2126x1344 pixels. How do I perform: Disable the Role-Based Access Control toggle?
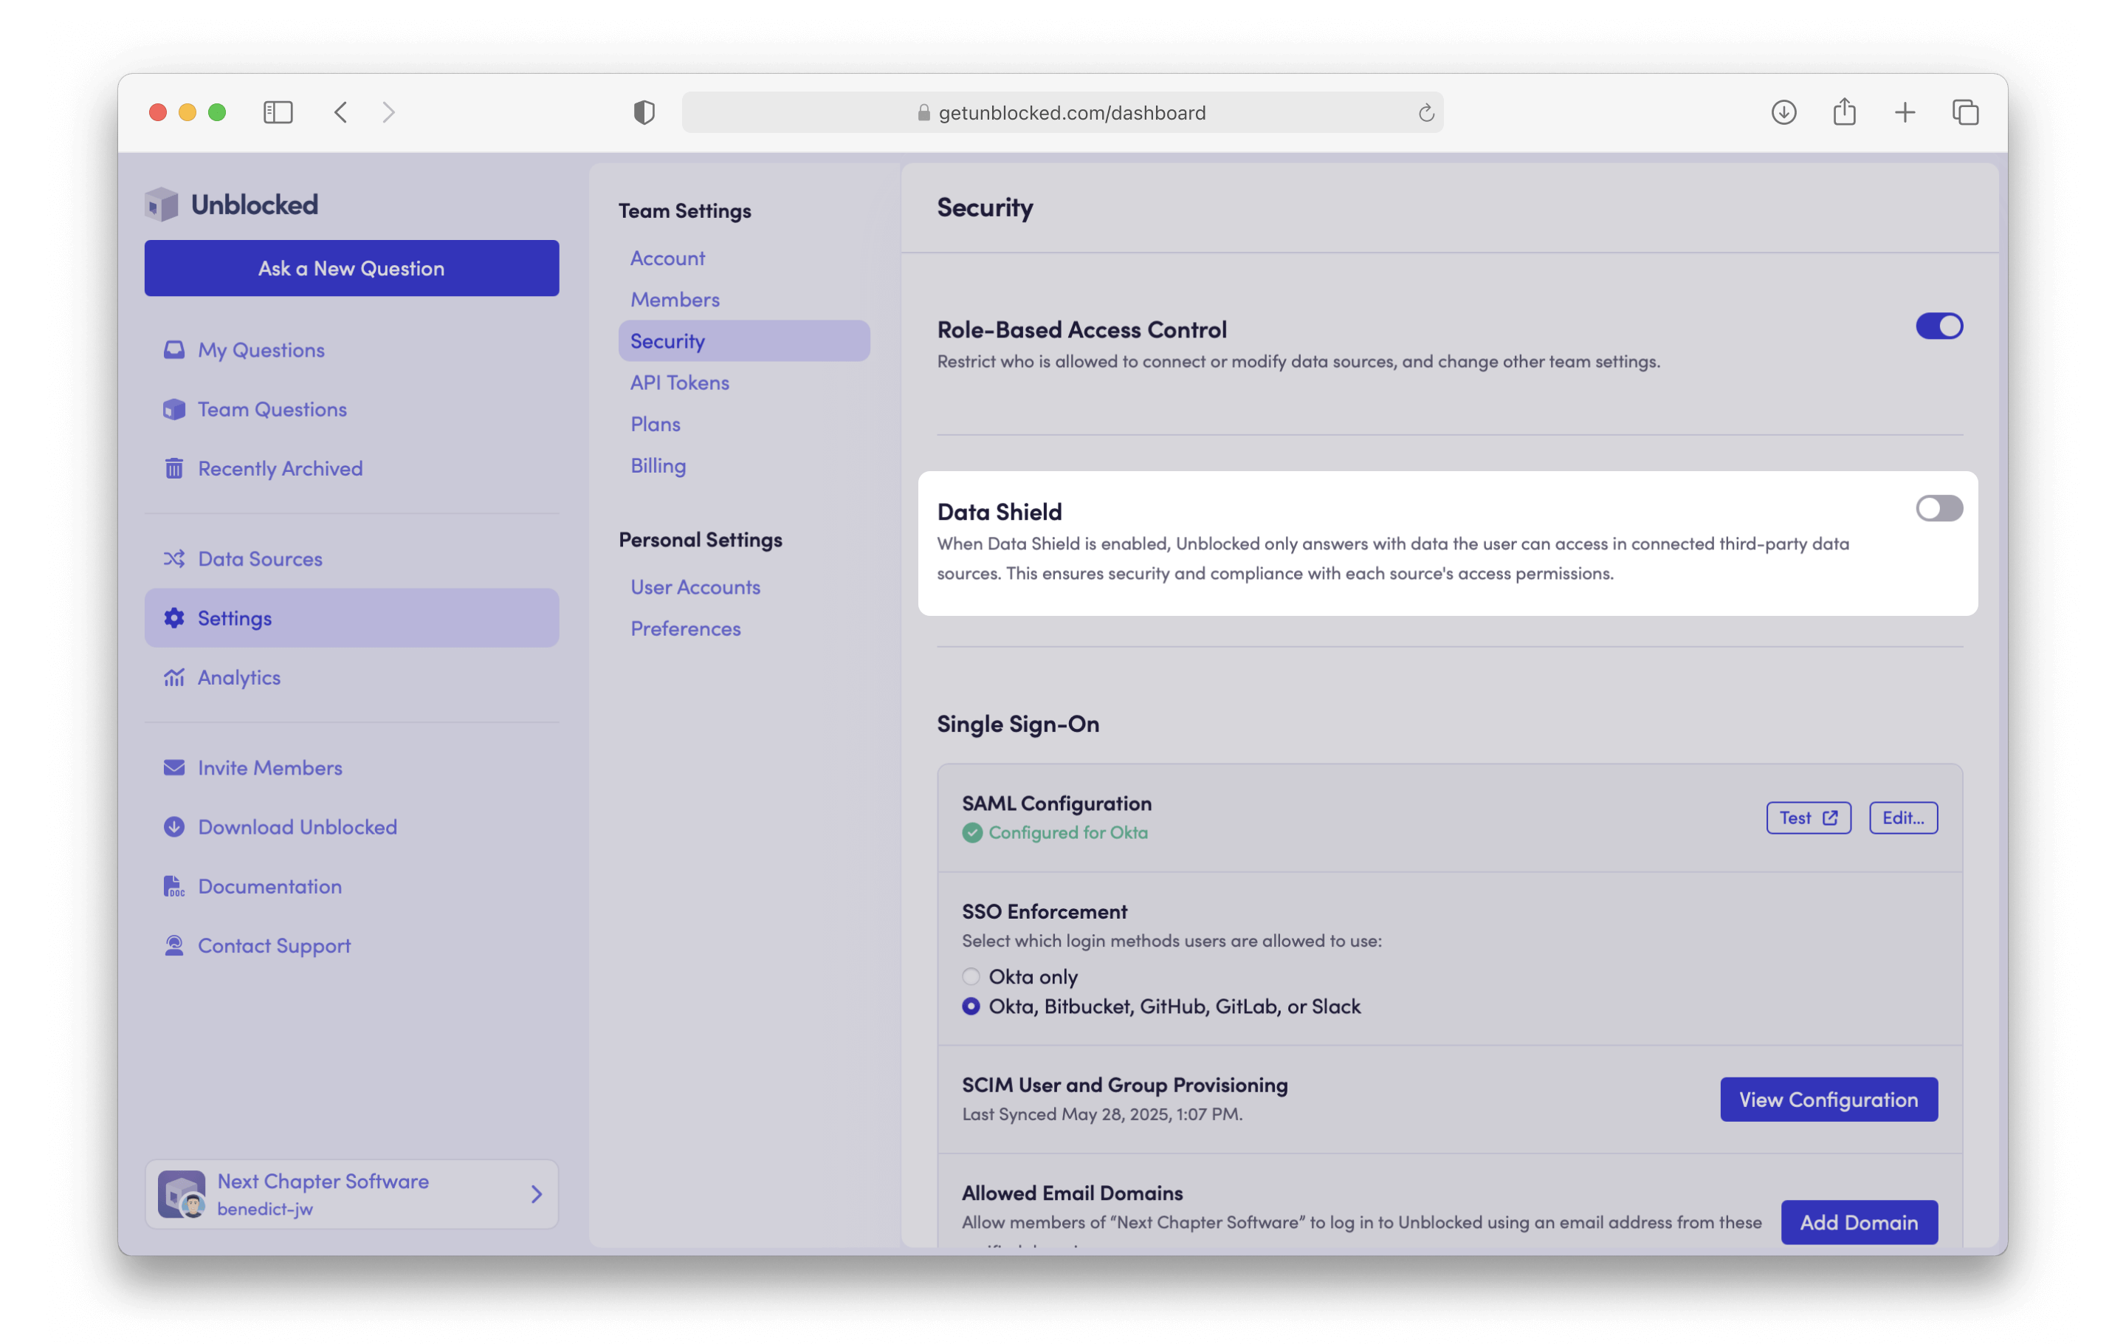point(1938,326)
